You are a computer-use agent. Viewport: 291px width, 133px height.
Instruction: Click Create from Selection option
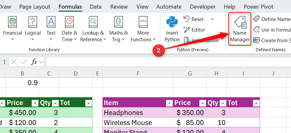pos(272,41)
